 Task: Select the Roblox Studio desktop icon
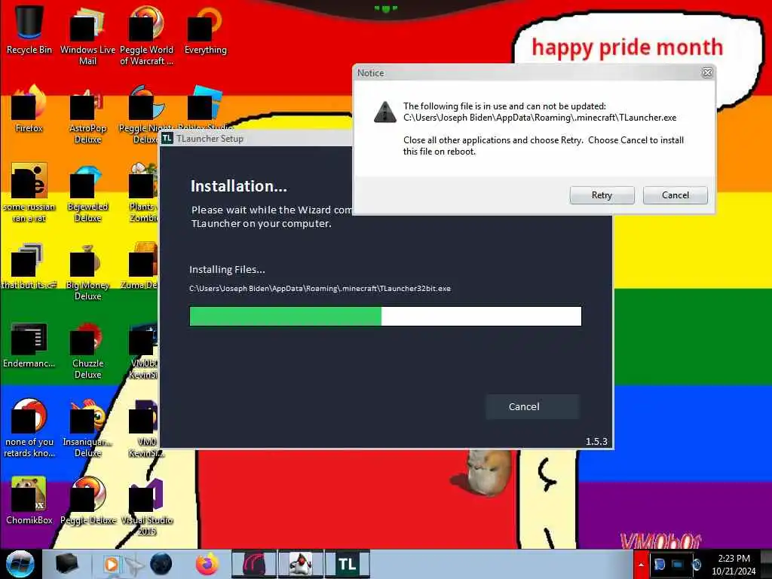tap(205, 106)
